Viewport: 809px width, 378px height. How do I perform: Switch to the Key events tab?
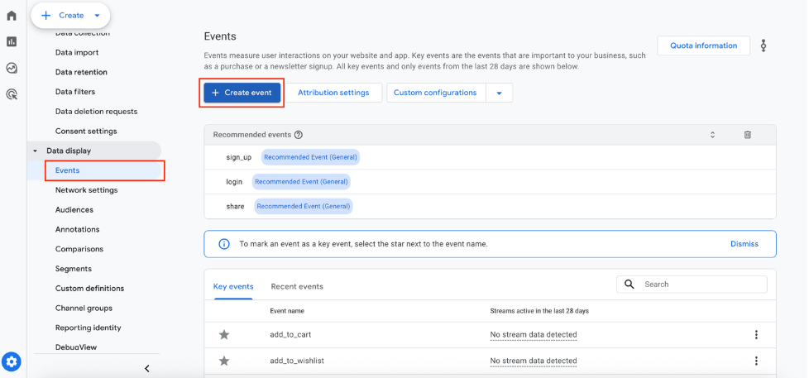pyautogui.click(x=233, y=286)
